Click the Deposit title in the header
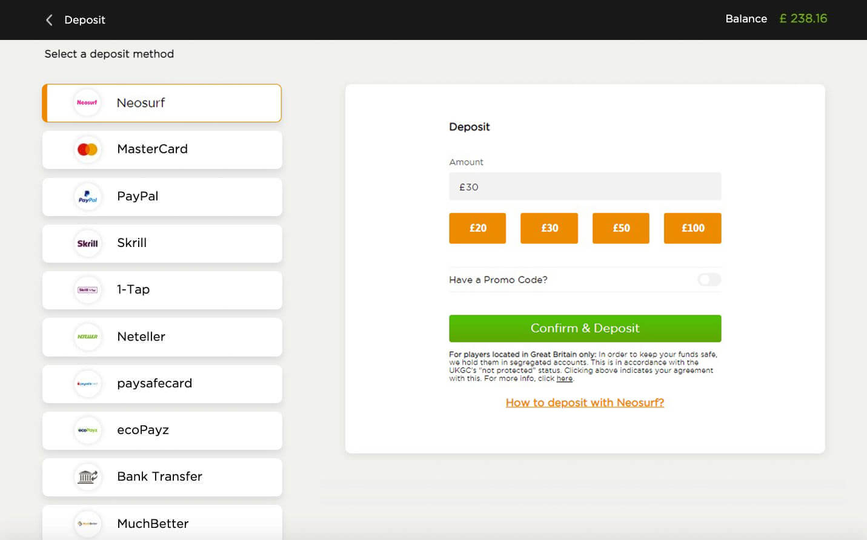Screen dimensions: 867x540 [85, 20]
